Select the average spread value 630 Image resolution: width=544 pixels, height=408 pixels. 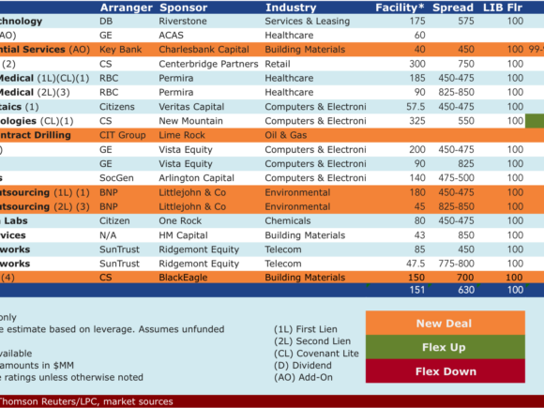[466, 290]
